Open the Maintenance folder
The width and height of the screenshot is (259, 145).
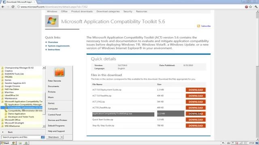click(11, 98)
